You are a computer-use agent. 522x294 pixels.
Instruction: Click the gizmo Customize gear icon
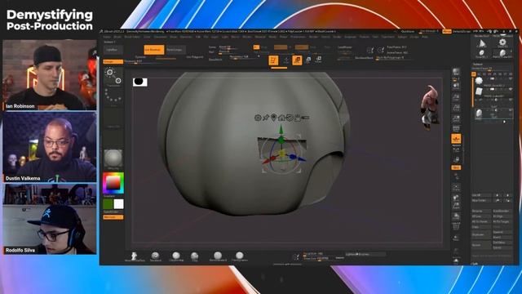point(258,118)
